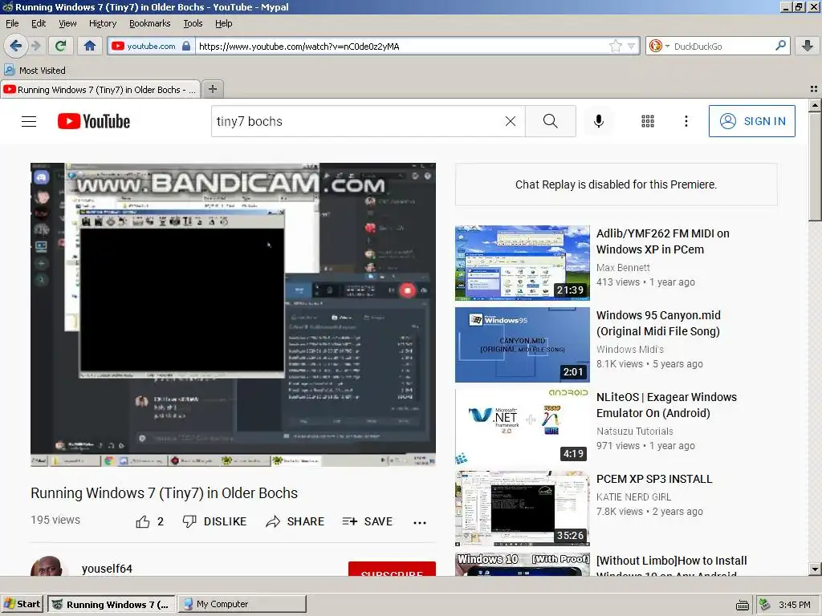Click the DISLIKE button
The height and width of the screenshot is (616, 822).
click(x=214, y=521)
